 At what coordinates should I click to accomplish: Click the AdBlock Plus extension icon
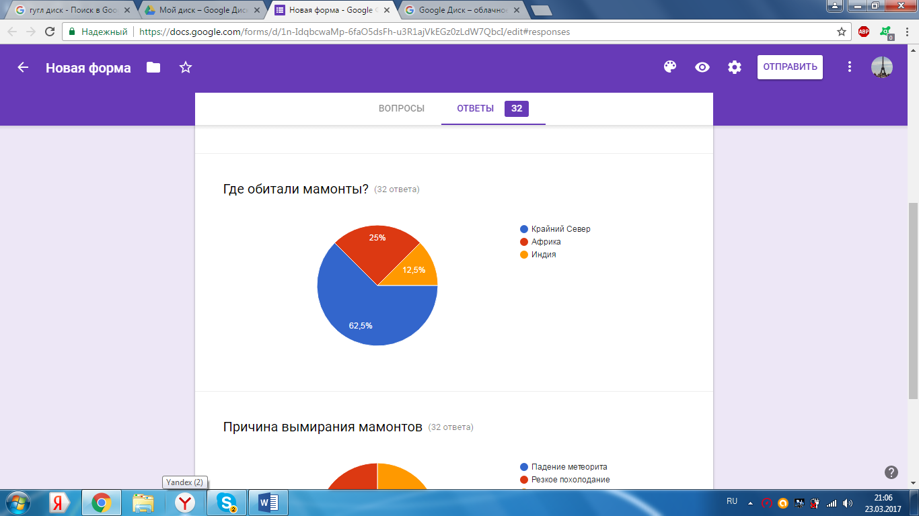pos(864,32)
